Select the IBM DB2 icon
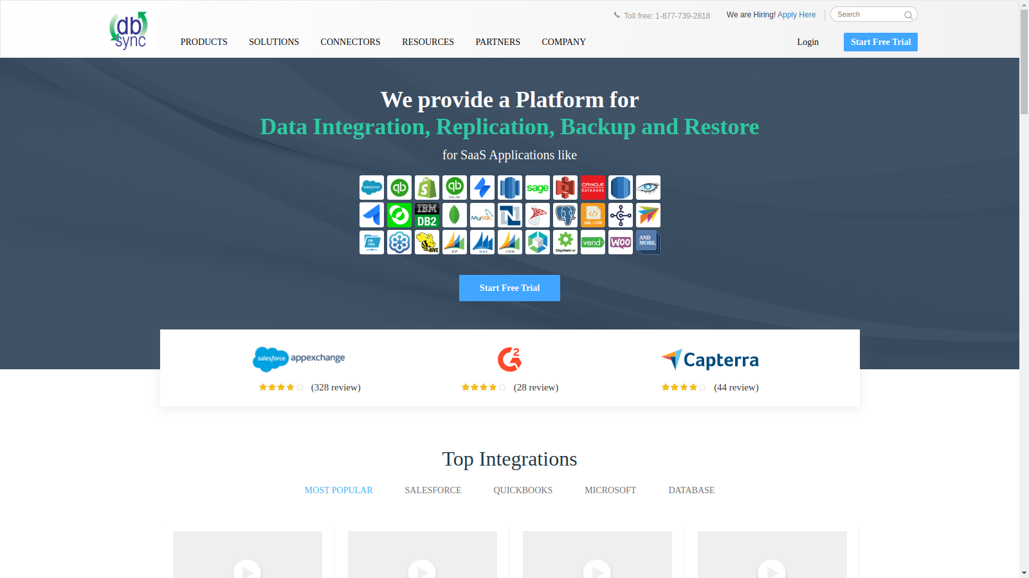 coord(427,215)
